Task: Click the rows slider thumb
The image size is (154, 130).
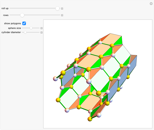Action: (22, 15)
